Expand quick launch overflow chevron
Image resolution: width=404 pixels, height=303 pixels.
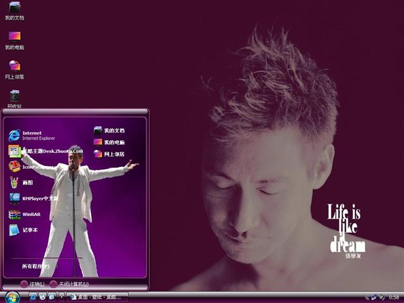62,296
